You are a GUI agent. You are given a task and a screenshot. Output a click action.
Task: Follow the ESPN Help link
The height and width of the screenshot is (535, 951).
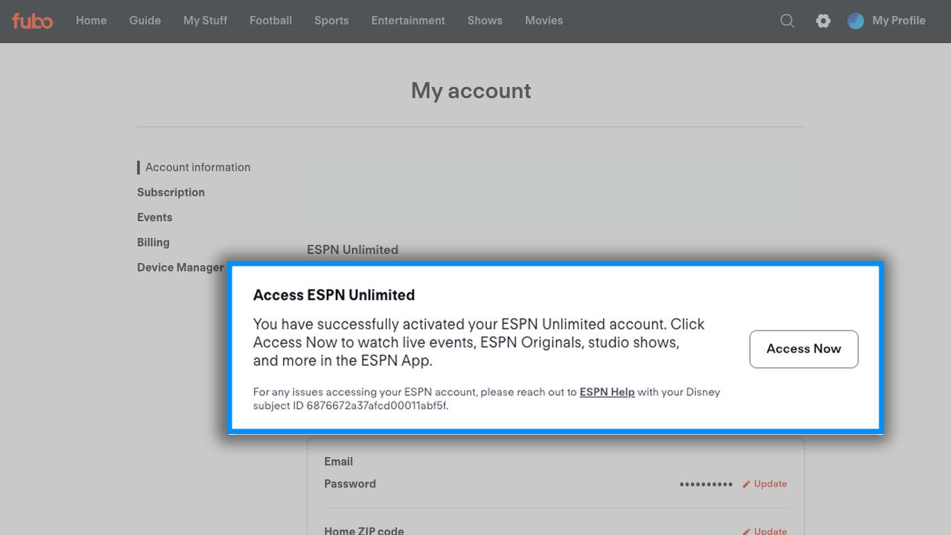coord(607,392)
